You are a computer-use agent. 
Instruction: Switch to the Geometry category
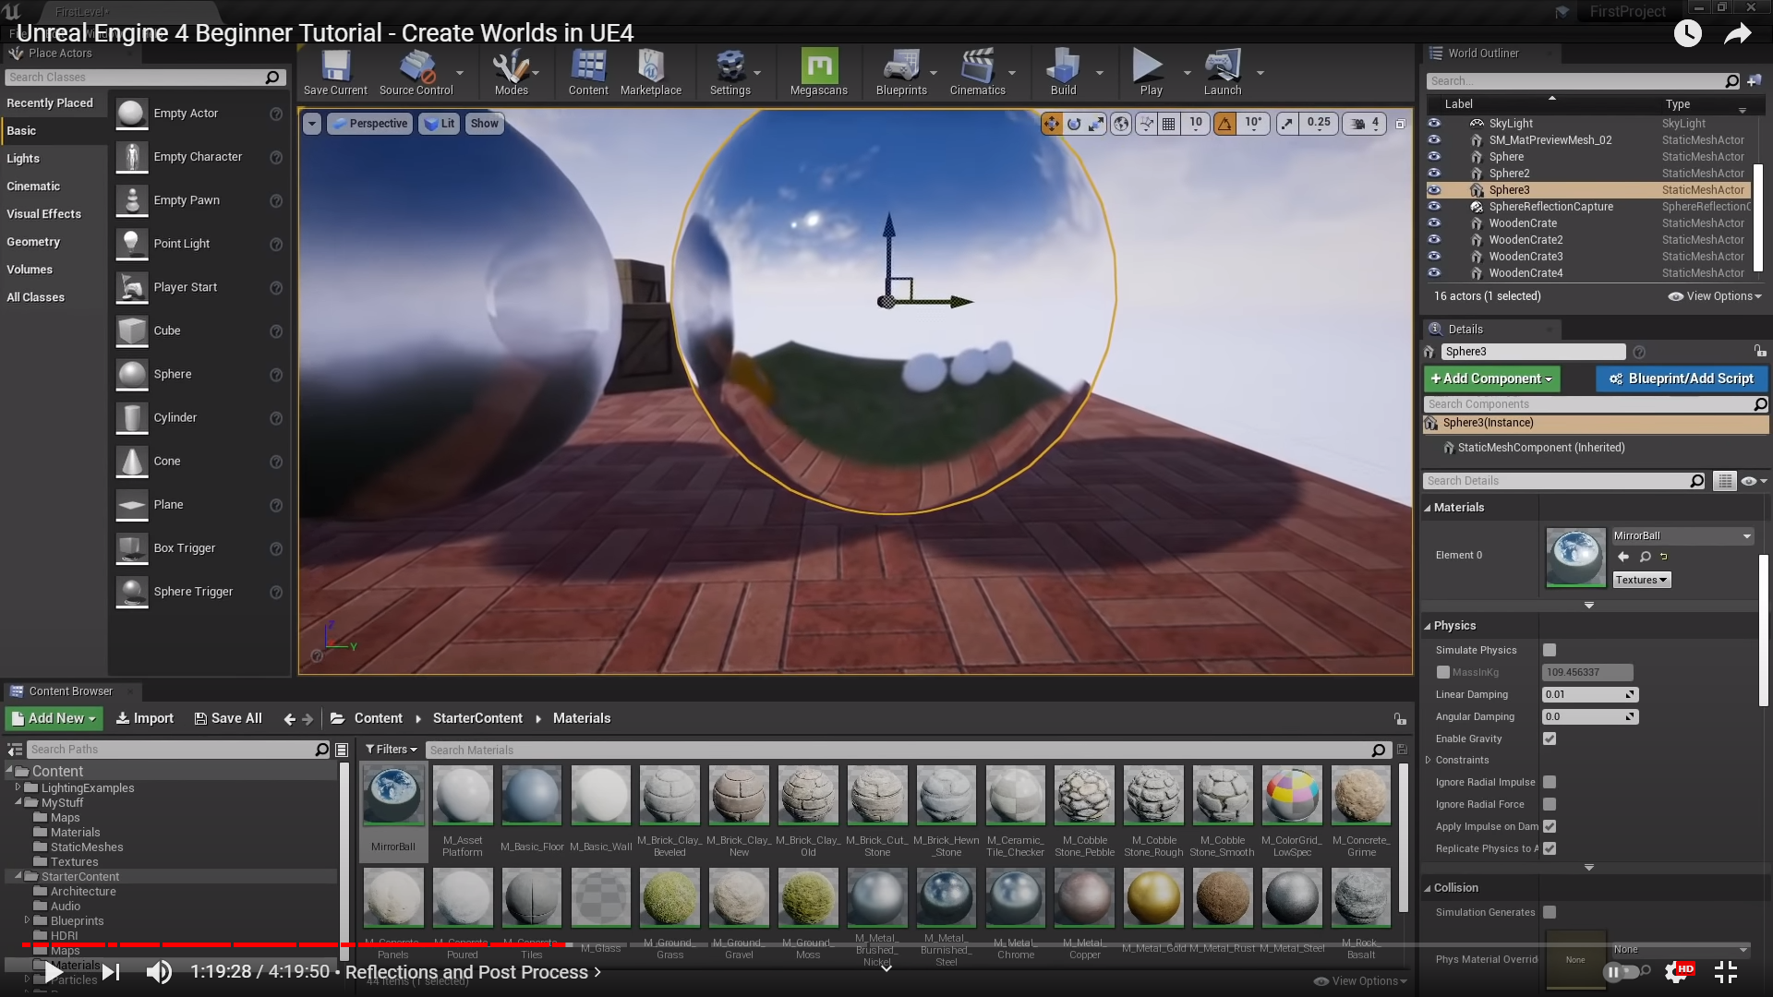(x=33, y=242)
